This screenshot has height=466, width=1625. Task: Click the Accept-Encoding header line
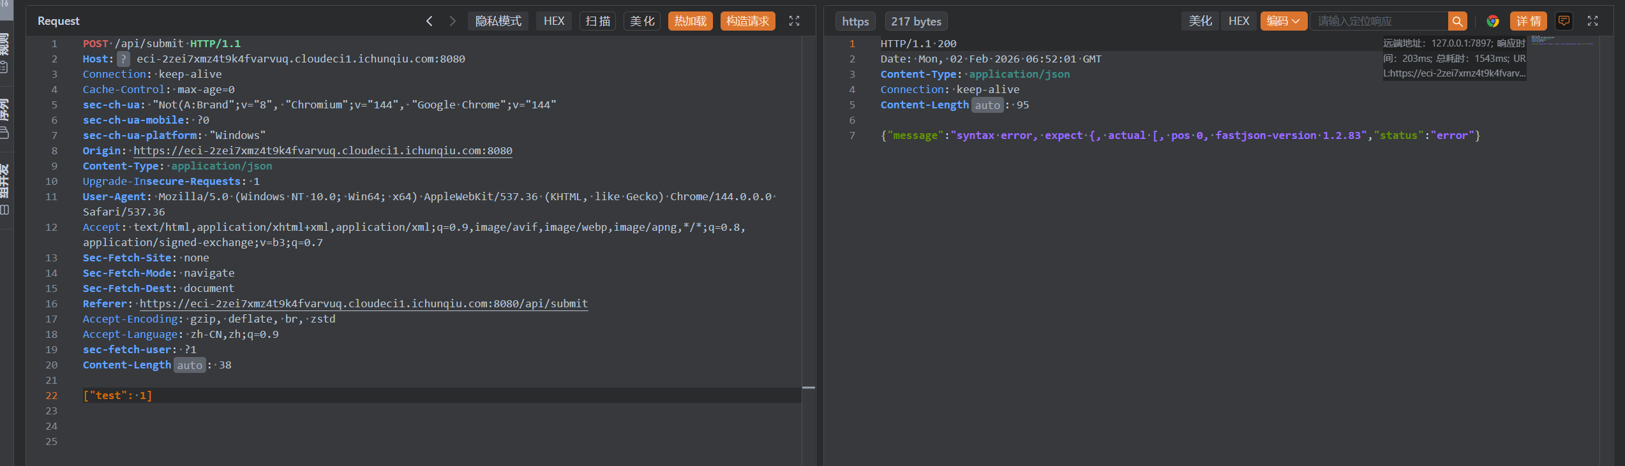pyautogui.click(x=209, y=319)
